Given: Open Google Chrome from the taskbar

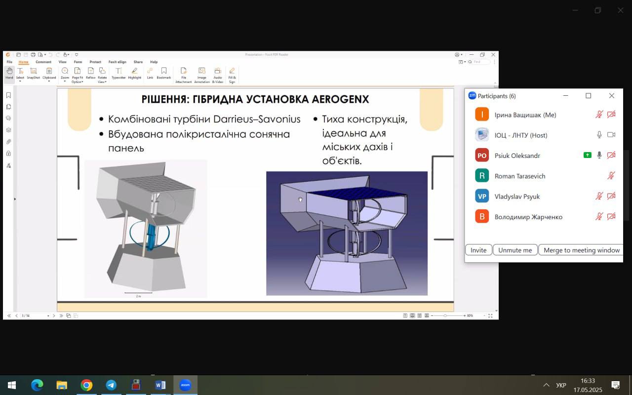Looking at the screenshot, I should (86, 385).
